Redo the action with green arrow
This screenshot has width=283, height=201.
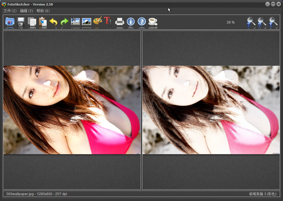click(x=64, y=22)
